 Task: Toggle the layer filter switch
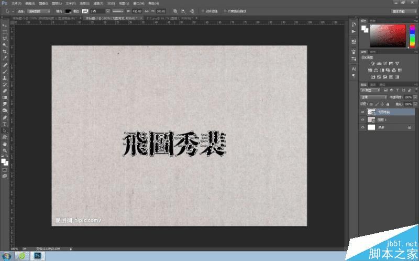[416, 90]
